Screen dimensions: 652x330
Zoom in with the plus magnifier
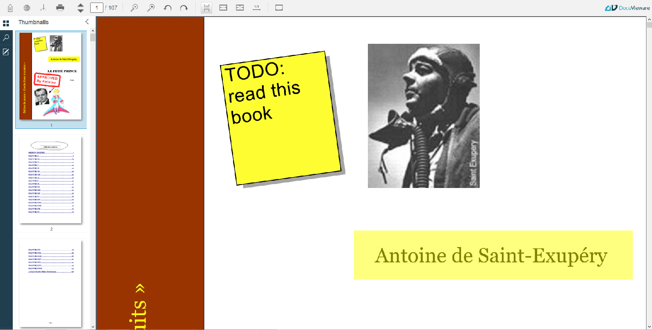tap(151, 8)
